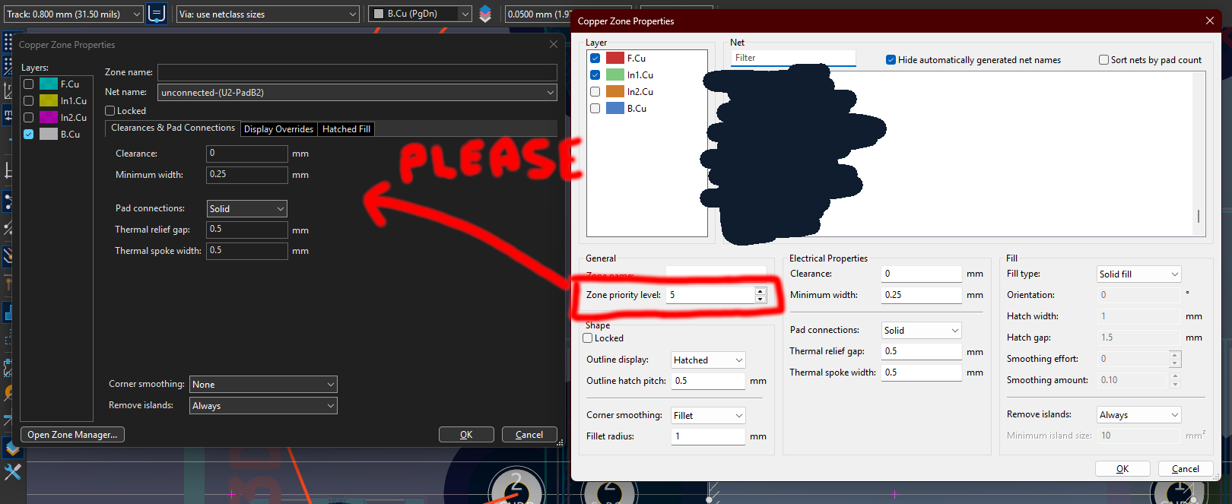Viewport: 1232px width, 504px height.
Task: Check Sort nets by pad count
Action: 1103,59
